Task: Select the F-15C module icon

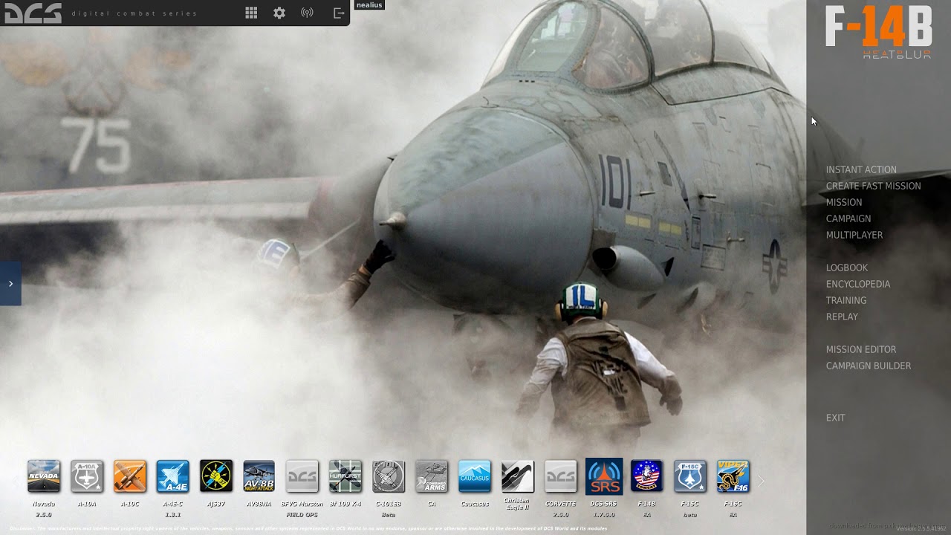Action: pyautogui.click(x=690, y=476)
